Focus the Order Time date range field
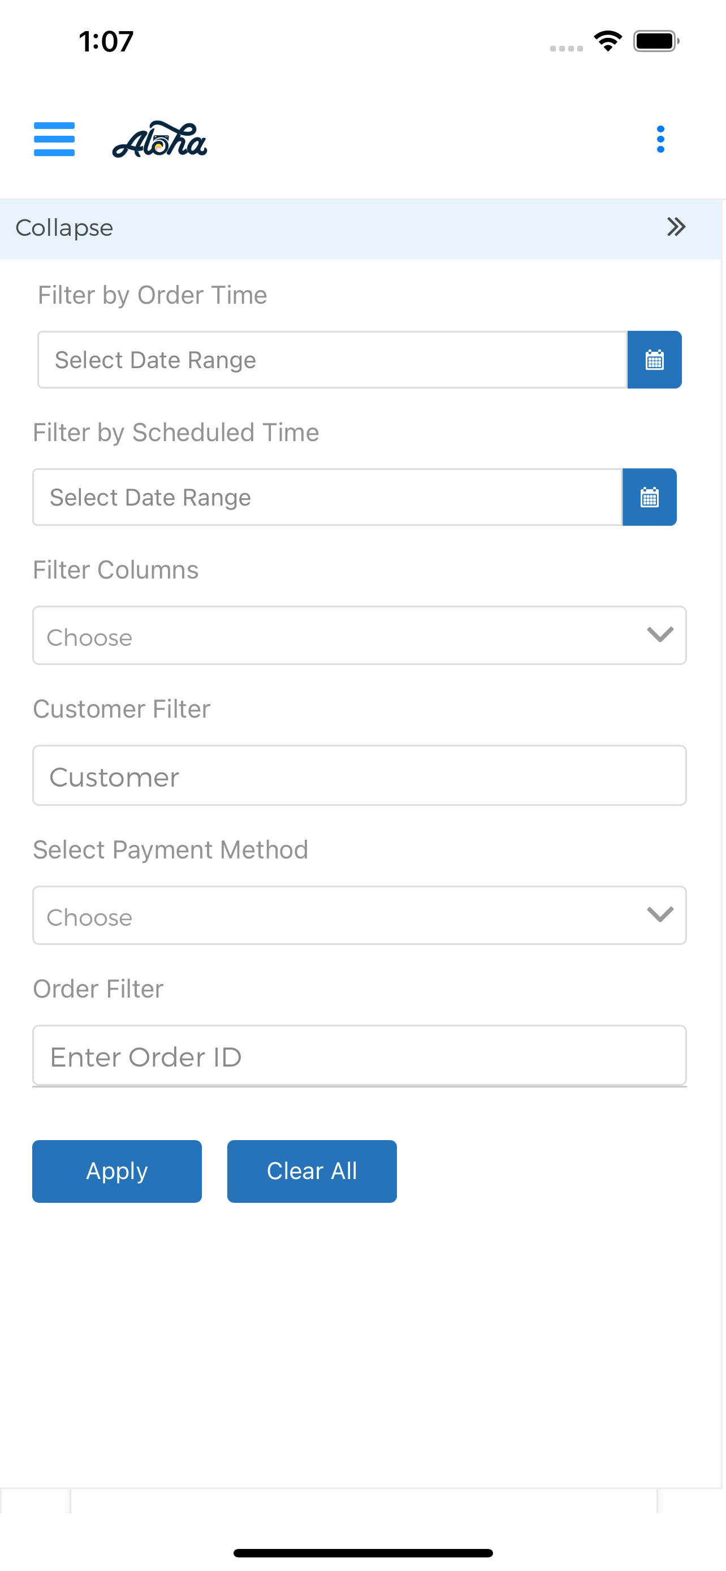This screenshot has width=726, height=1571. click(332, 360)
